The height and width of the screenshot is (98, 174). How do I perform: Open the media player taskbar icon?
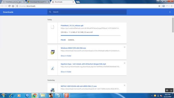[x=19, y=96]
